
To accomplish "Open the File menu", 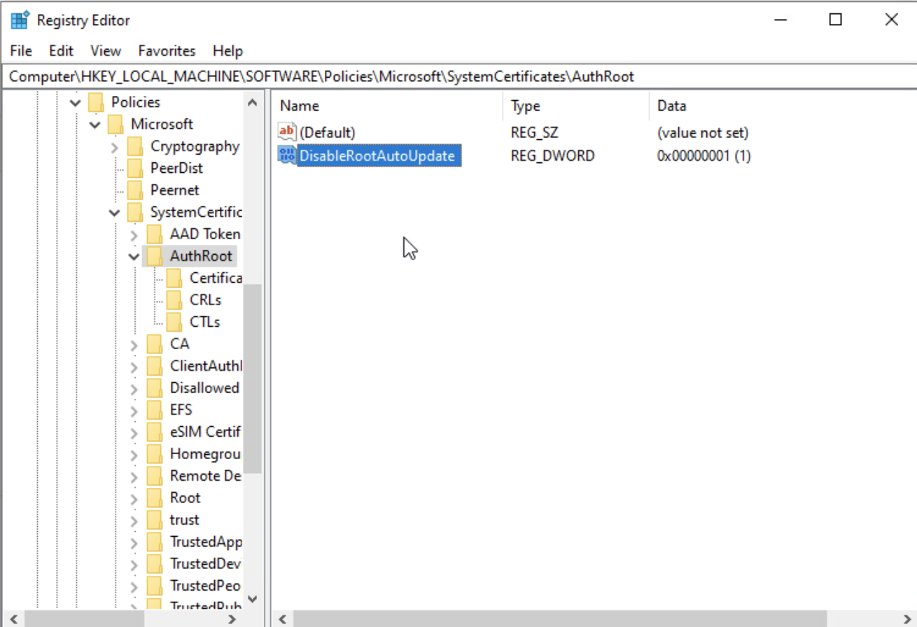I will [21, 51].
